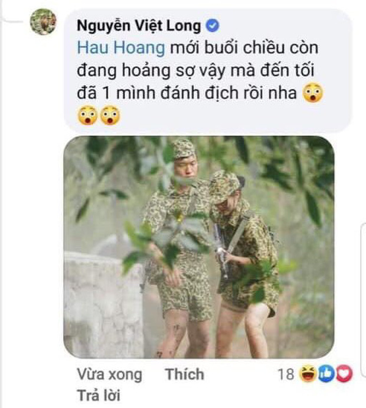Viewport: 366px width, 408px height.
Task: Click the "Vừa xong" timestamp
Action: click(x=110, y=374)
